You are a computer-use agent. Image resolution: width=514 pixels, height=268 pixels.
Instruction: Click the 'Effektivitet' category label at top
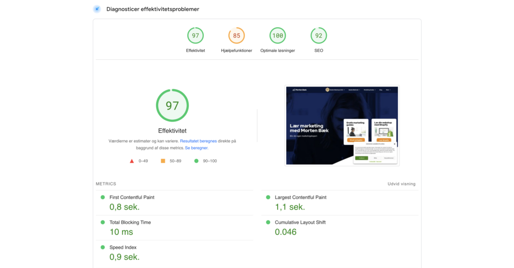coord(195,51)
